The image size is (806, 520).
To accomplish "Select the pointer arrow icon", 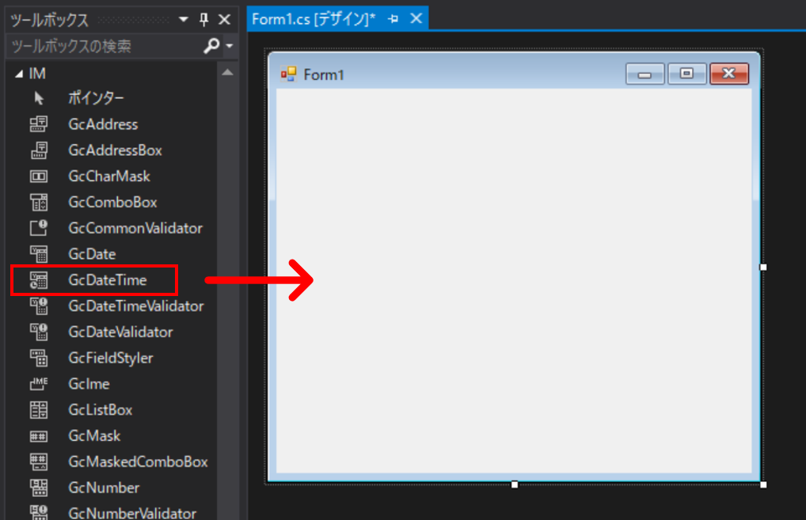I will click(x=39, y=98).
